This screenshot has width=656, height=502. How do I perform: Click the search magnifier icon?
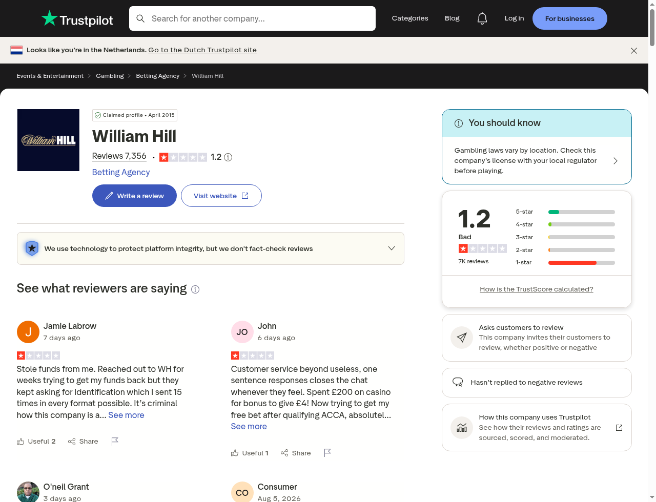(x=140, y=18)
